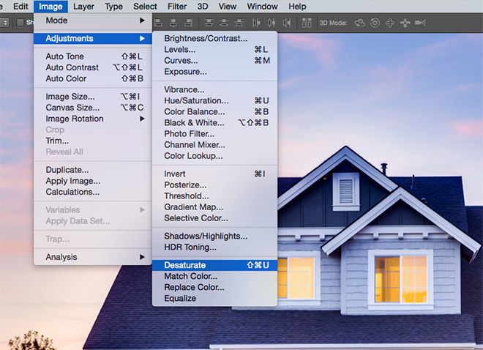
Task: Choose Vibrance adjustment
Action: [214, 89]
